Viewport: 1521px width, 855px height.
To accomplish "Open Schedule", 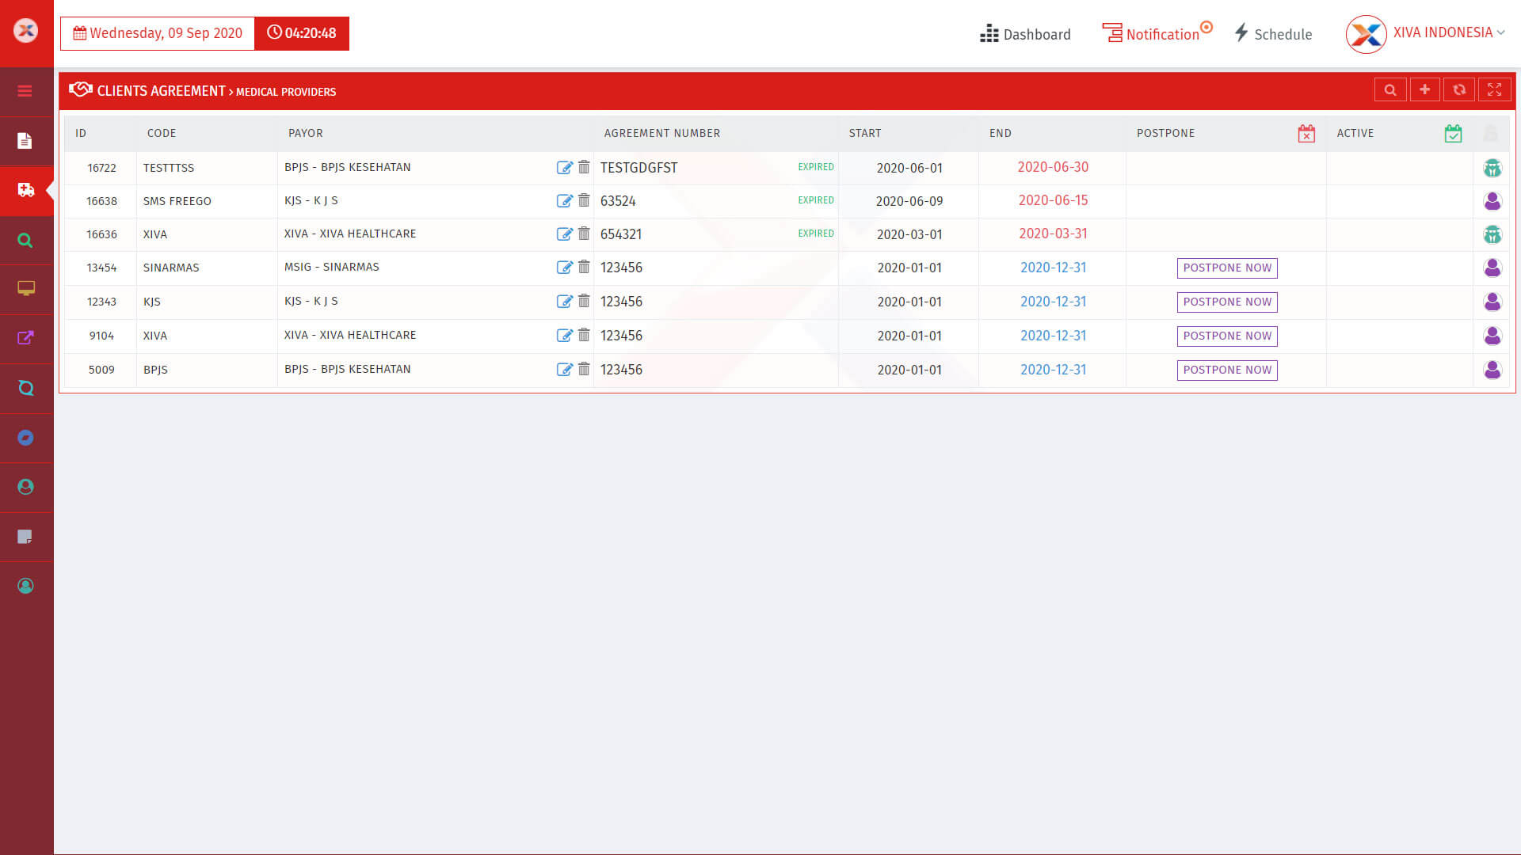I will pyautogui.click(x=1273, y=33).
